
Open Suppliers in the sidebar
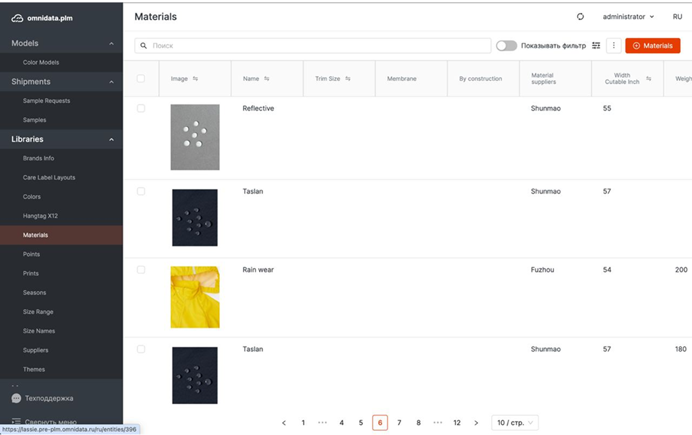coord(36,350)
